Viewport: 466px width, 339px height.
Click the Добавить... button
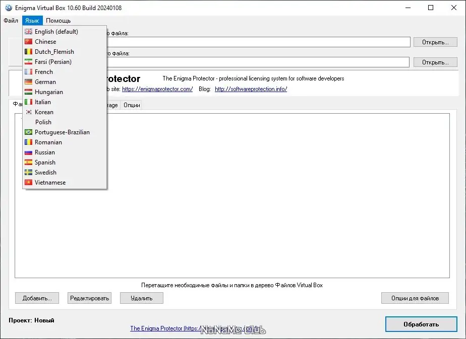37,298
